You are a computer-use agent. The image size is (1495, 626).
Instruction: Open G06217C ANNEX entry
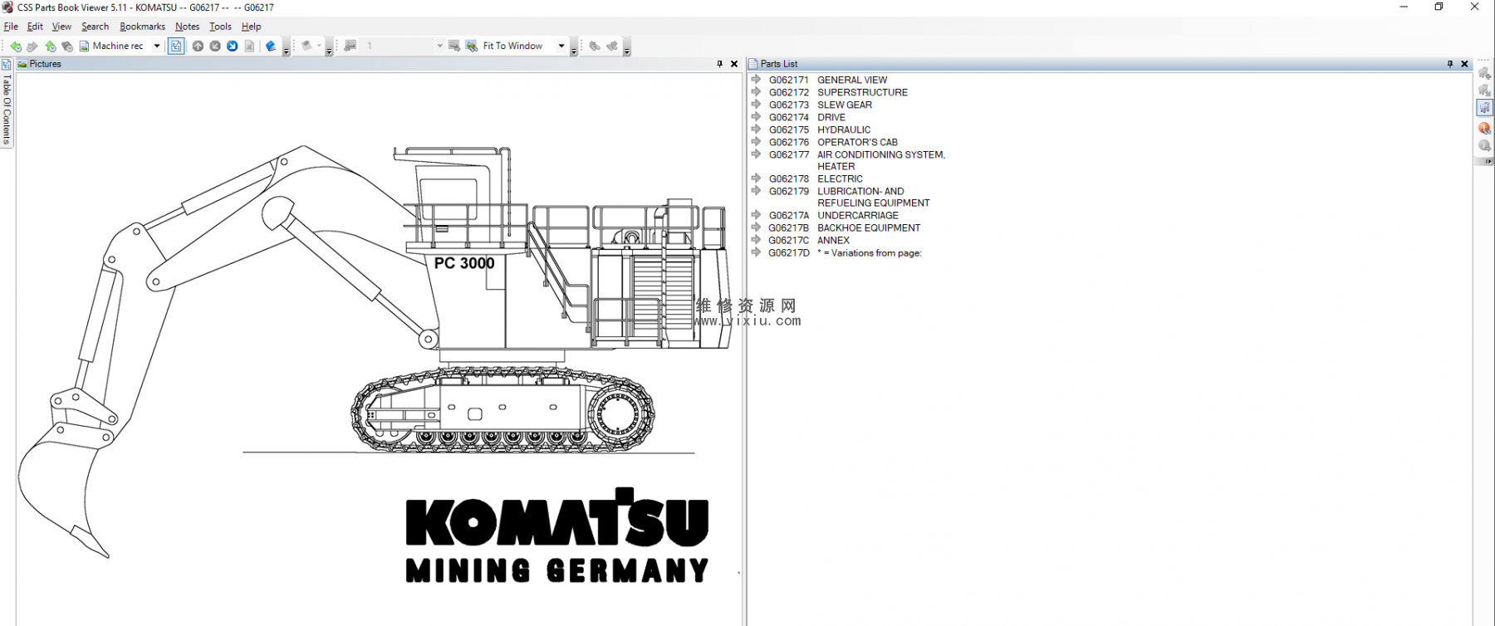point(809,240)
